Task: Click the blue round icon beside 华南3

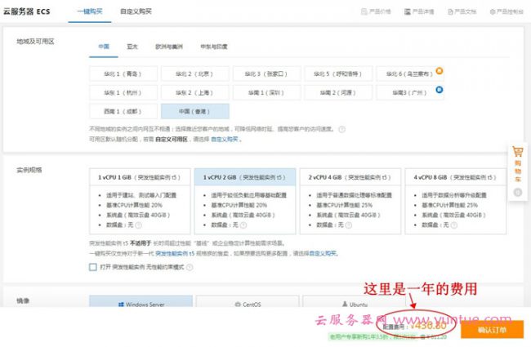Action: pyautogui.click(x=440, y=90)
